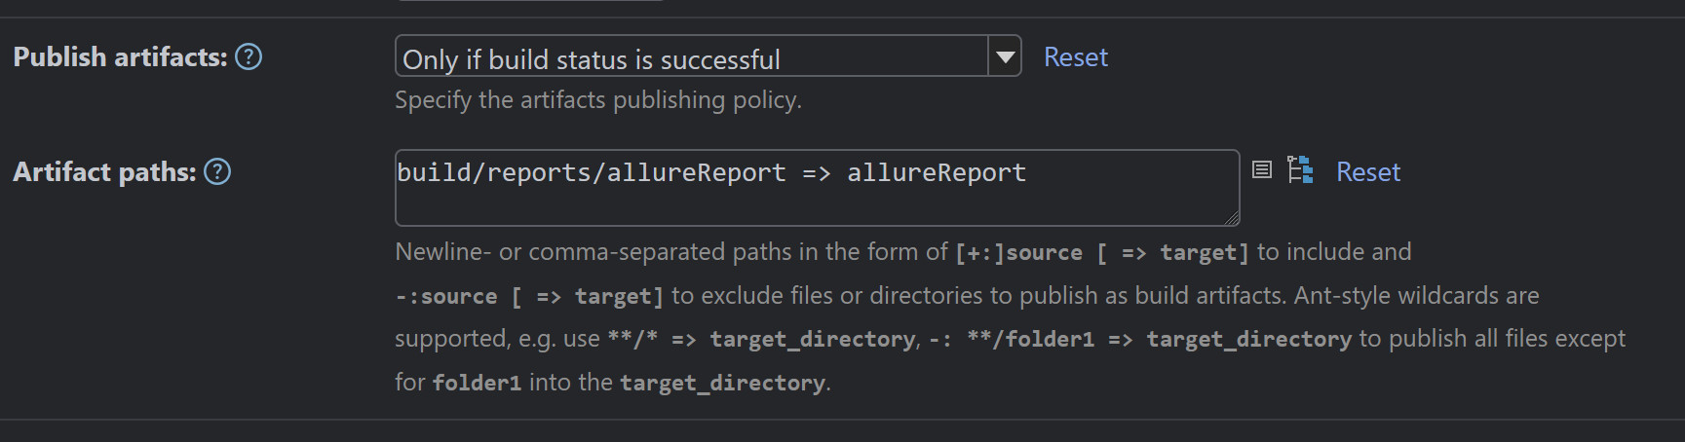
Task: Place cursor on 'build/reports/allureReport' source path
Action: [591, 173]
